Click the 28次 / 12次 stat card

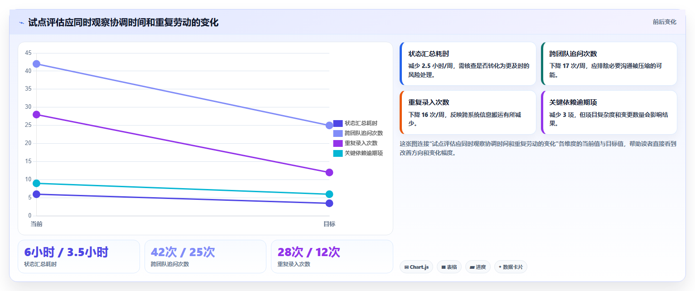pyautogui.click(x=332, y=257)
